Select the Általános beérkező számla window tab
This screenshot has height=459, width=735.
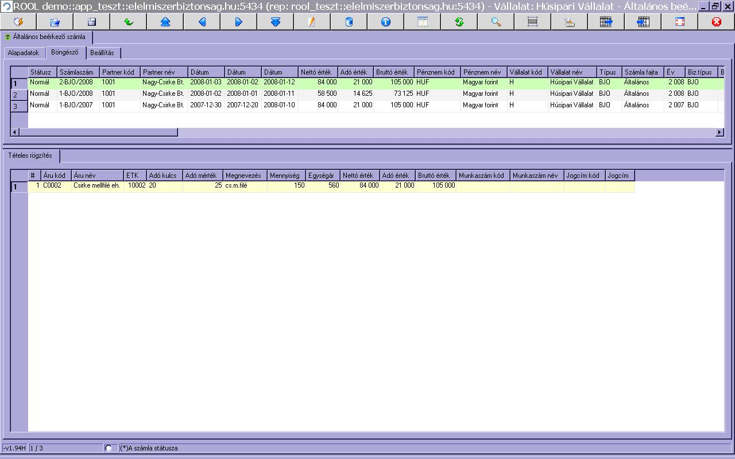coord(46,37)
